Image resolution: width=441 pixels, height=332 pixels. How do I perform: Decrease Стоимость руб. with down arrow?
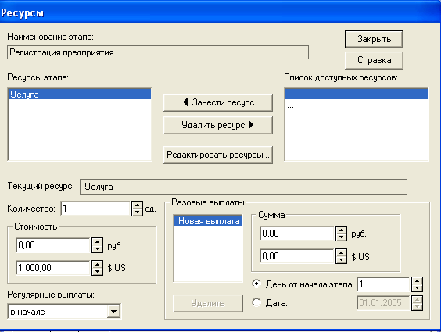97,249
